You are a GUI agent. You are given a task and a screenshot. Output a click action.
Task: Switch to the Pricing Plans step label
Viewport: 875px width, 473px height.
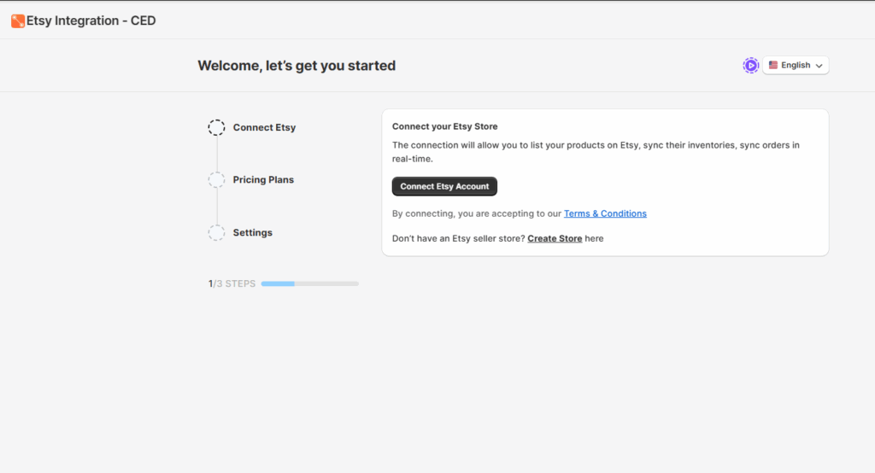263,180
